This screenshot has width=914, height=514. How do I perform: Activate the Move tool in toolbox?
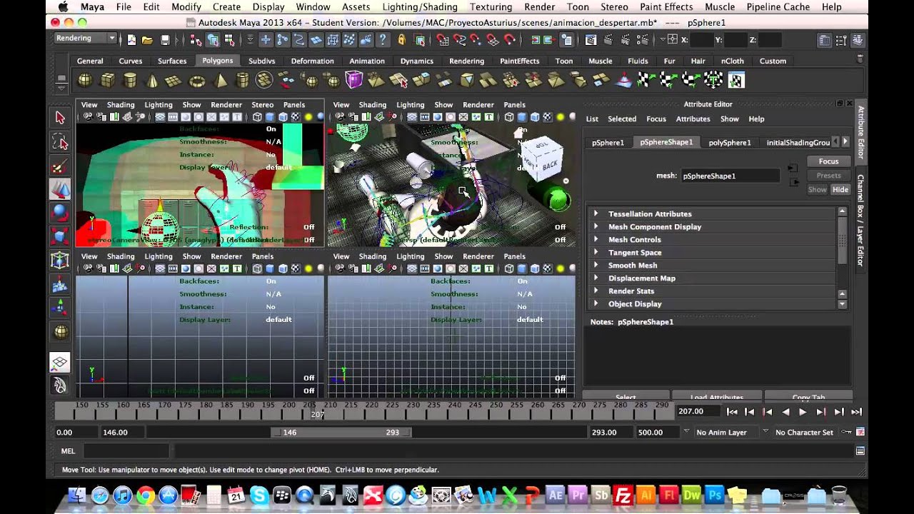60,189
